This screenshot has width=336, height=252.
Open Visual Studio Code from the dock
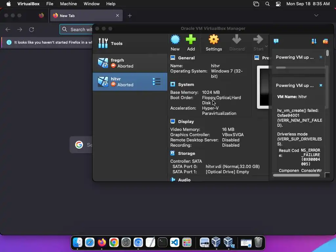(x=175, y=242)
